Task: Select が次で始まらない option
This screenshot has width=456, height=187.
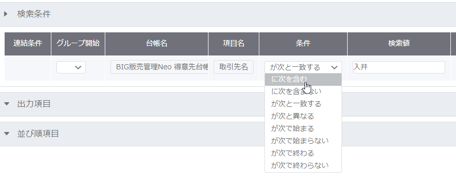Action: (x=303, y=141)
